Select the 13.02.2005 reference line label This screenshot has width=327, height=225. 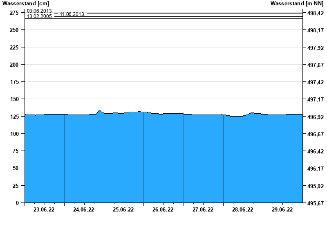tap(39, 17)
